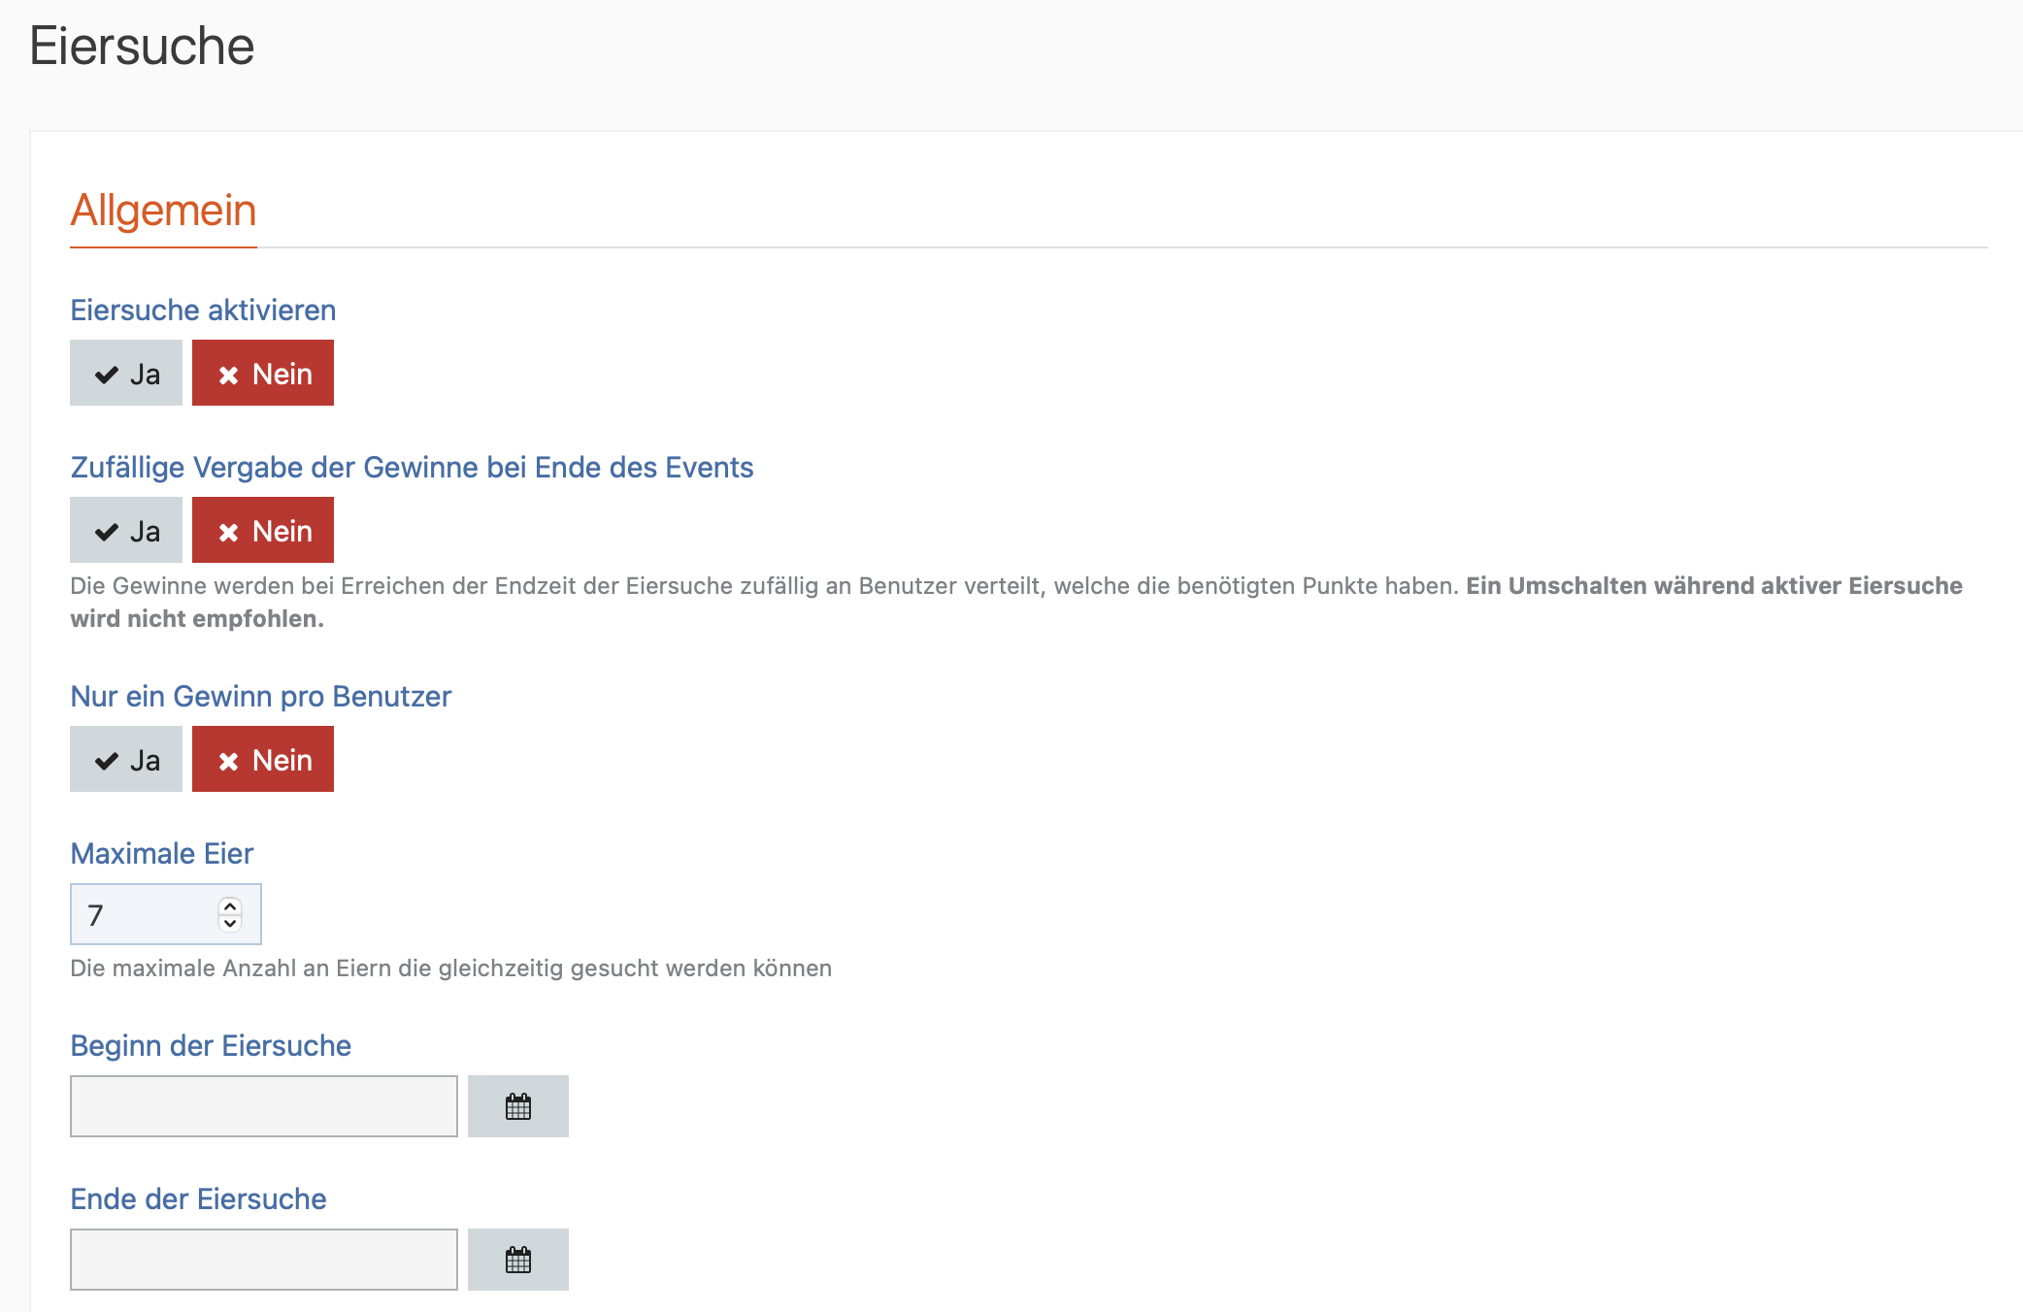2023x1312 pixels.
Task: Click the Eiersuche aktivieren label
Action: 203,311
